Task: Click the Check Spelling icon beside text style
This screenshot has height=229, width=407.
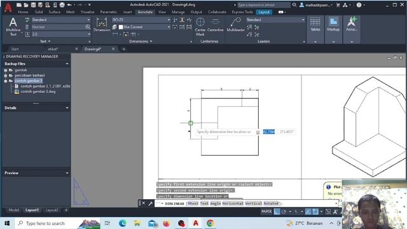Action: point(27,20)
